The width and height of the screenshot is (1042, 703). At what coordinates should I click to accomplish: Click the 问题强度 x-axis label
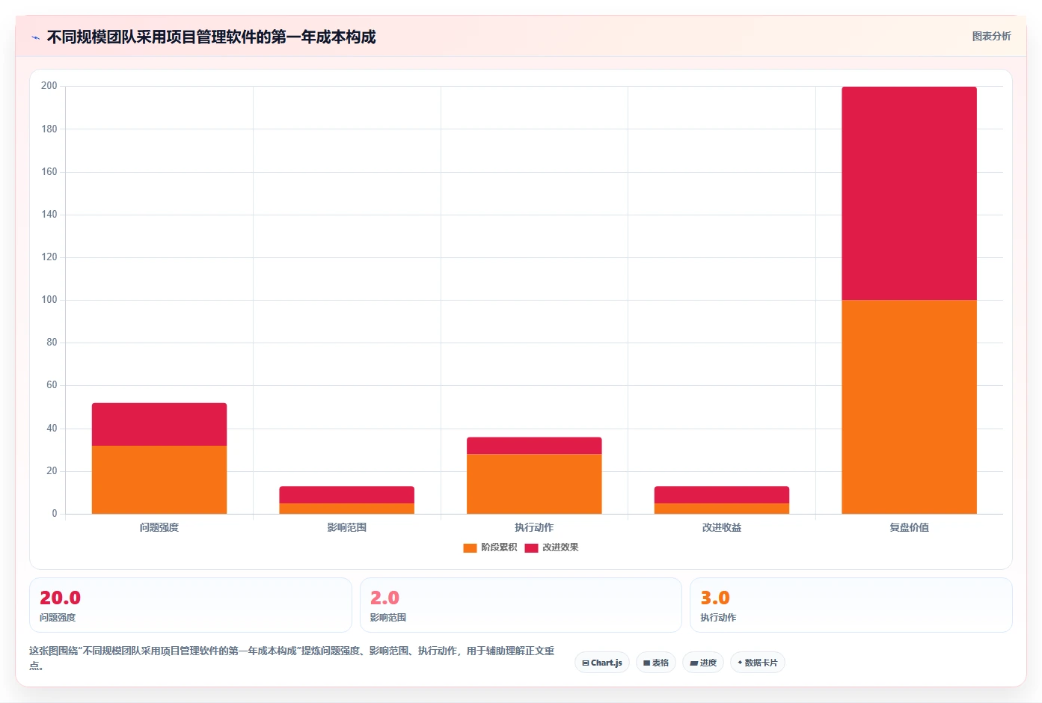[159, 527]
